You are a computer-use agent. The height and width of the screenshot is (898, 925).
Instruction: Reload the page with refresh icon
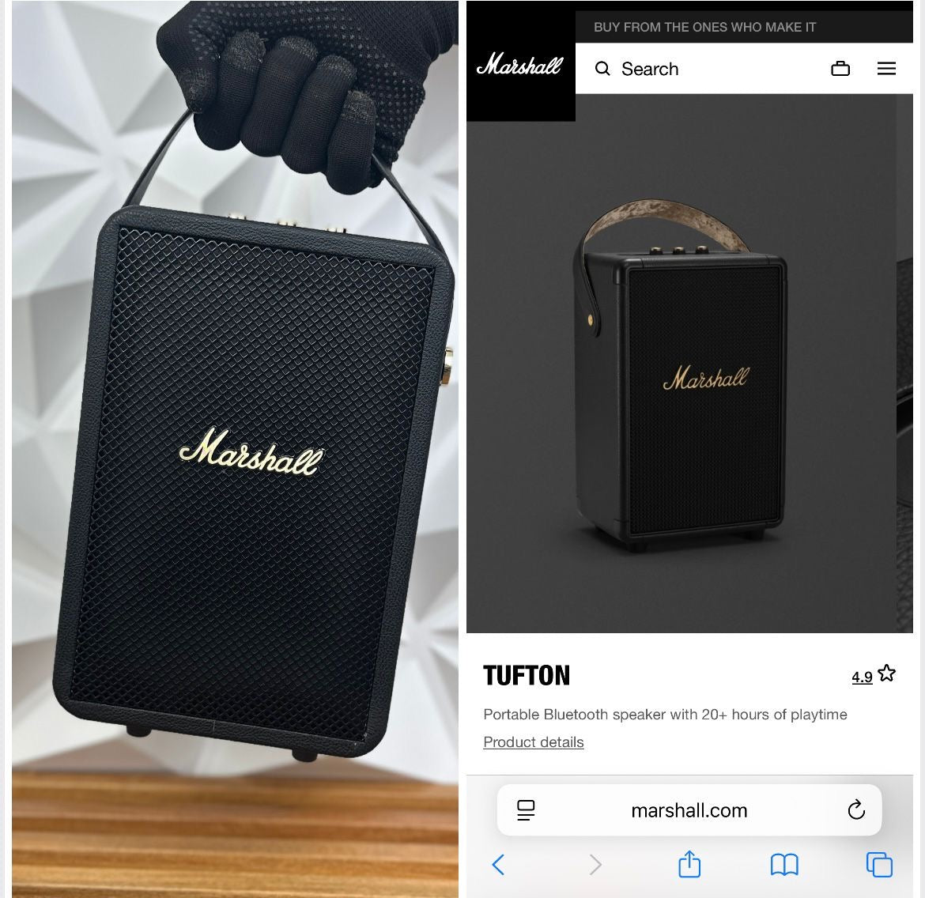pos(856,809)
